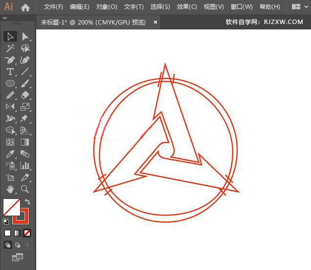The image size is (311, 270).
Task: Select the Curvature tool
Action: (x=25, y=60)
